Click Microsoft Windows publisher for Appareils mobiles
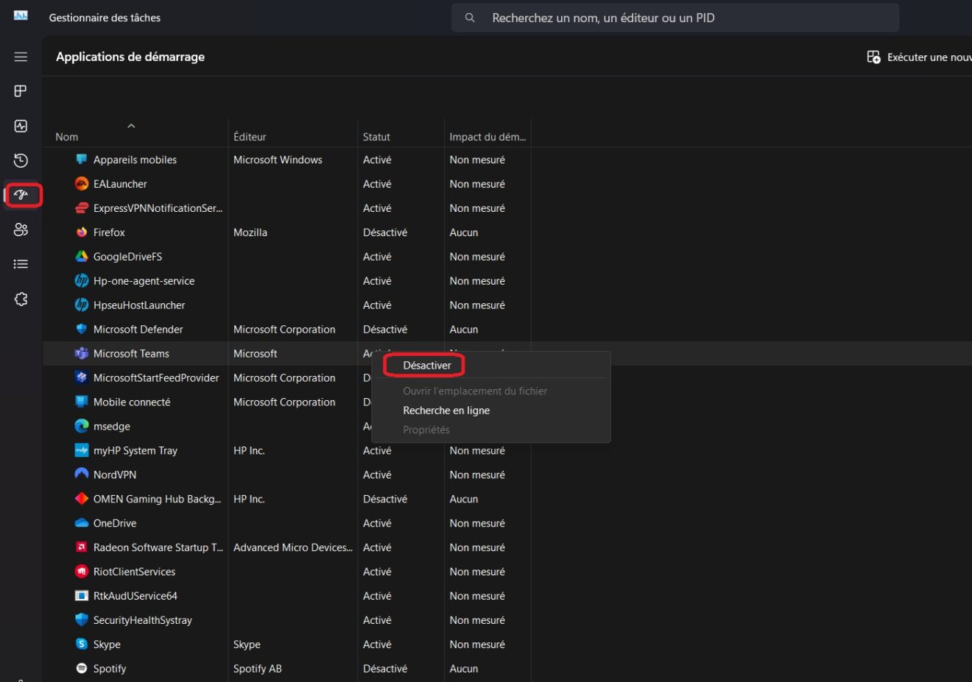This screenshot has height=682, width=972. (278, 160)
